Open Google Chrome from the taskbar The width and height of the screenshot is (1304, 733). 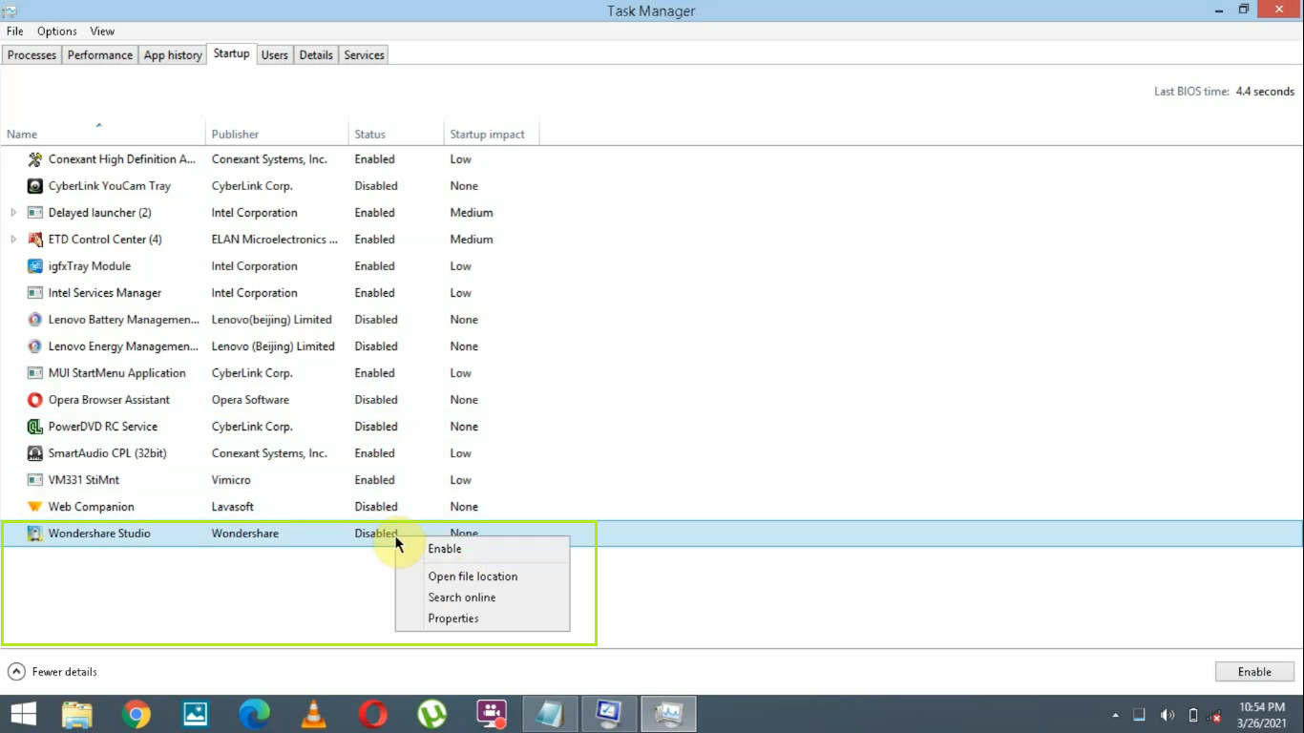pyautogui.click(x=136, y=713)
